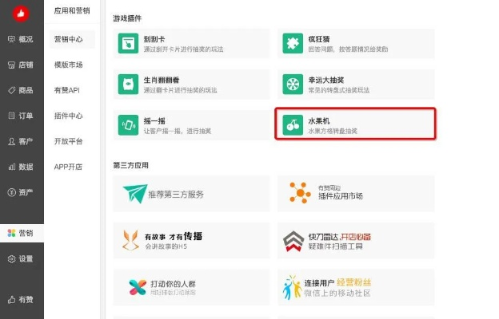Click the 店铺 storefront icon

coord(11,65)
